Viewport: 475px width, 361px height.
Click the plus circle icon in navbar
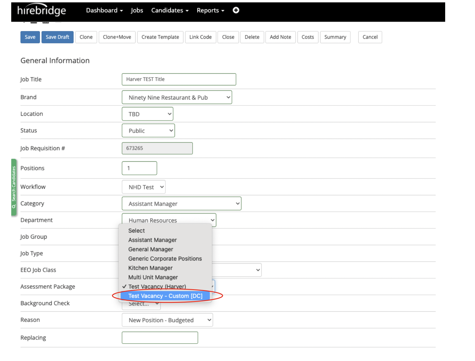pos(236,10)
